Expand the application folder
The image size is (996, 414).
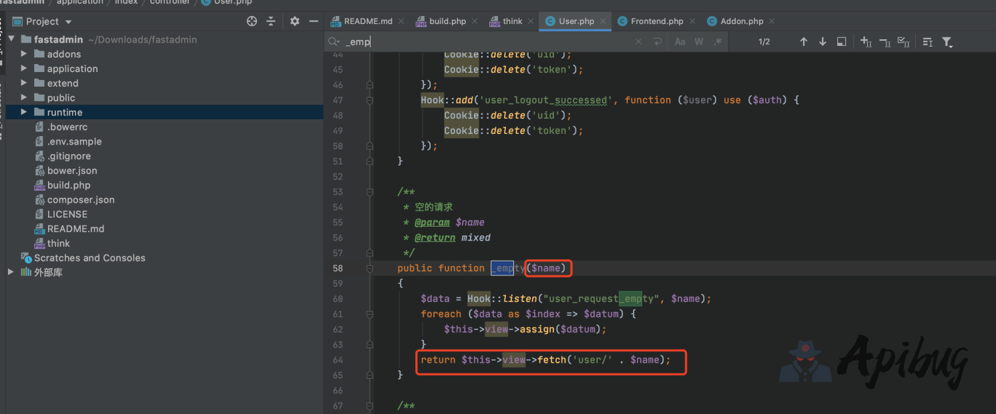coord(24,69)
